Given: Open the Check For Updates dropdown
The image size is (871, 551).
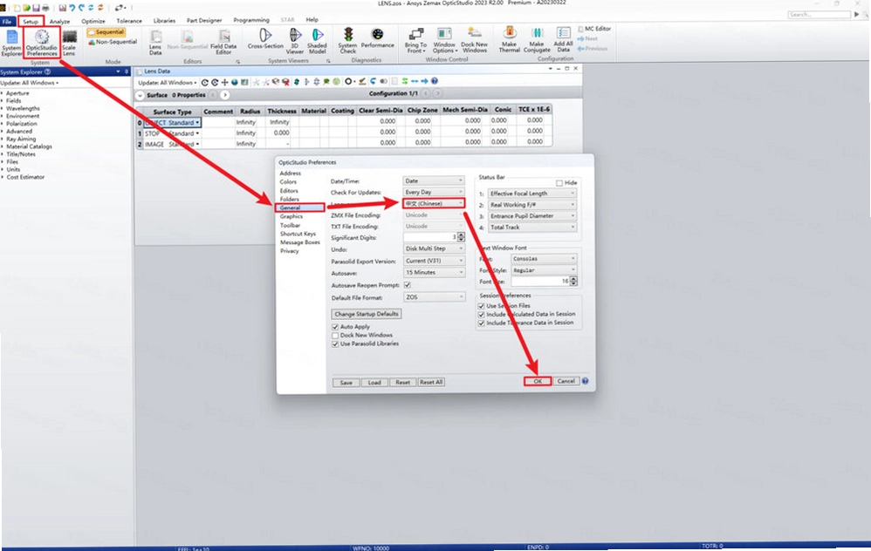Looking at the screenshot, I should (x=433, y=192).
